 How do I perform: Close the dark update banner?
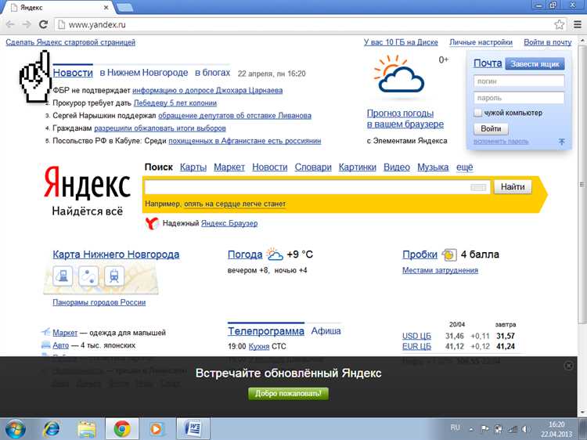coord(569,366)
